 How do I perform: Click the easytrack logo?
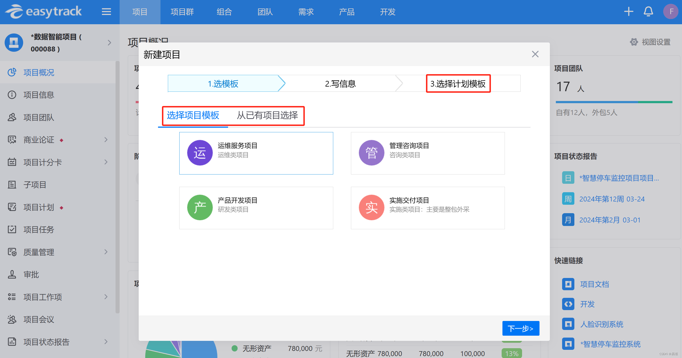coord(43,12)
